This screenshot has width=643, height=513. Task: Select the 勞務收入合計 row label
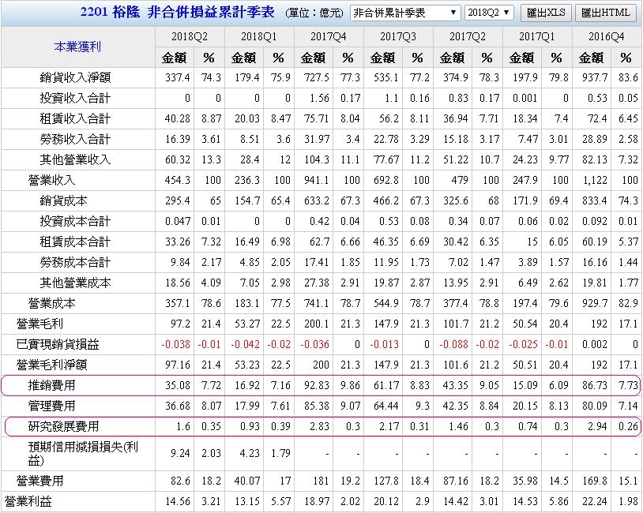75,139
